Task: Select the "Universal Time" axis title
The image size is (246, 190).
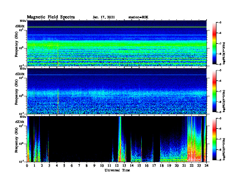Action: [x=117, y=170]
